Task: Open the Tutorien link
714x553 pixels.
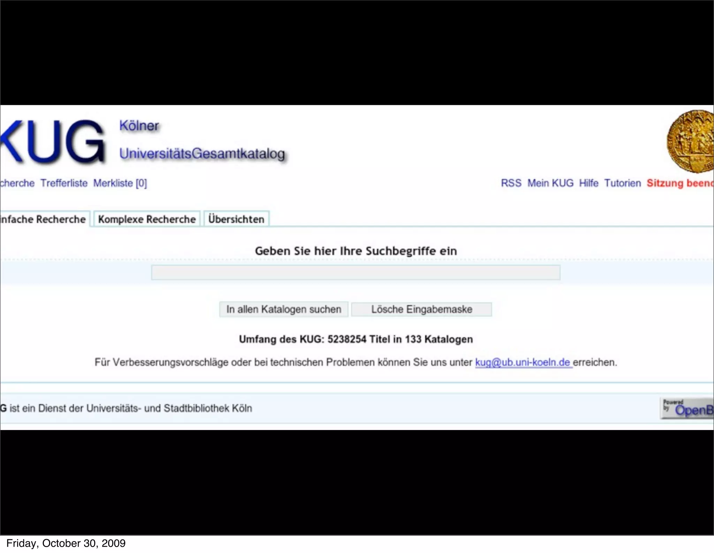Action: pos(622,183)
